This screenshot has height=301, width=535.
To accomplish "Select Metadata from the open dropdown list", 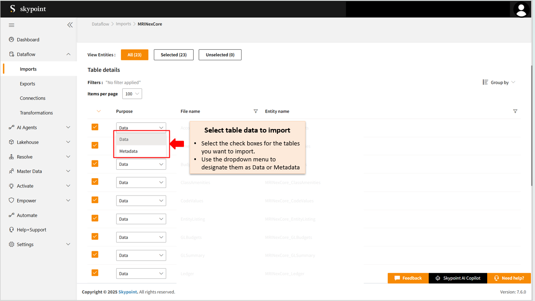I will [x=129, y=151].
